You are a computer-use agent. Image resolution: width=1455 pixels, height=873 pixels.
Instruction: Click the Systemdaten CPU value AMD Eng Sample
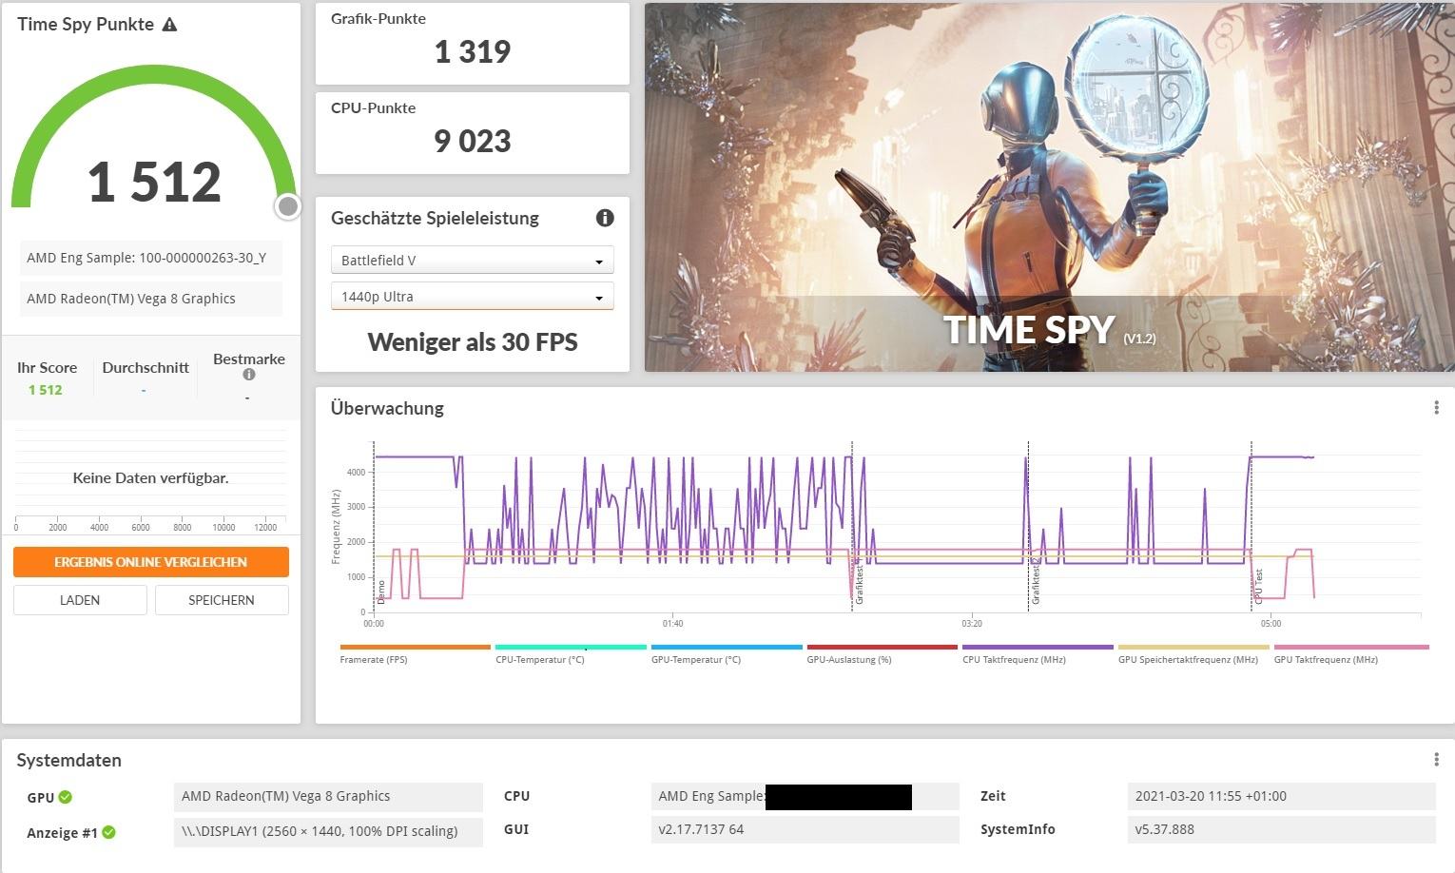click(805, 797)
